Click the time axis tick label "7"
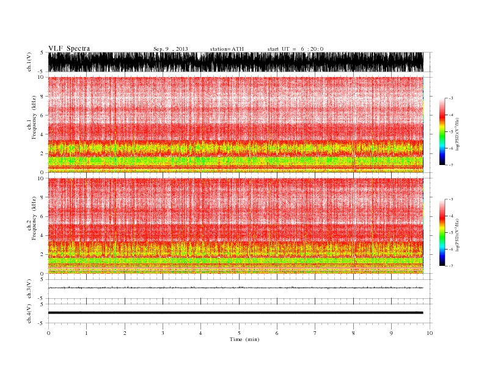The width and height of the screenshot is (484, 374). tap(315, 333)
